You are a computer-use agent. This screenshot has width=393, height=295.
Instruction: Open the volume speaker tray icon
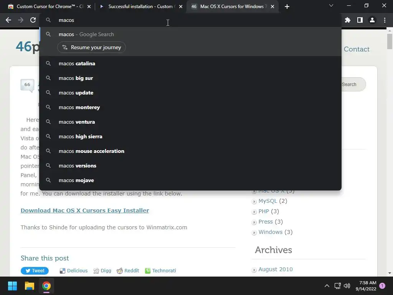347,286
